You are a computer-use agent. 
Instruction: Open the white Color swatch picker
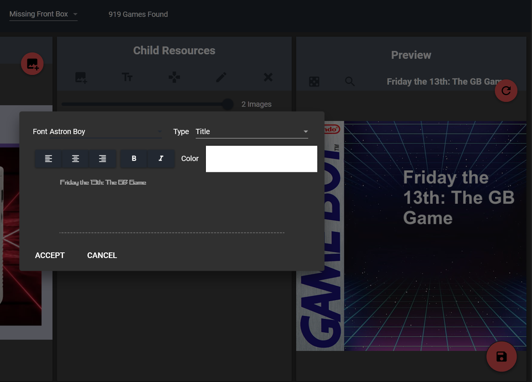(262, 159)
